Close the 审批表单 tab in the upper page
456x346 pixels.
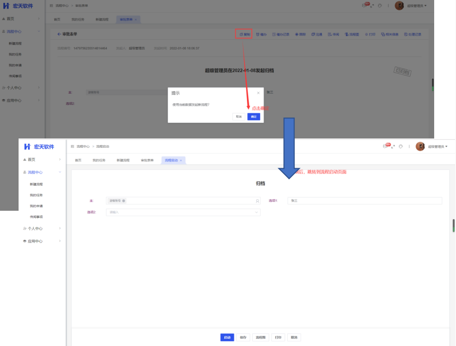click(136, 19)
